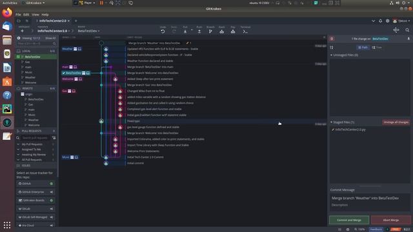Screen dimensions: 413x232
Task: Select the InfoTechCenter2.0 tab
Action: tap(53, 21)
